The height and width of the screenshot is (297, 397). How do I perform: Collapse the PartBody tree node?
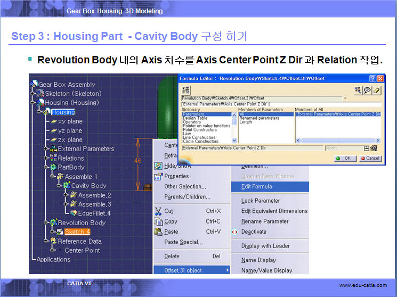point(46,167)
